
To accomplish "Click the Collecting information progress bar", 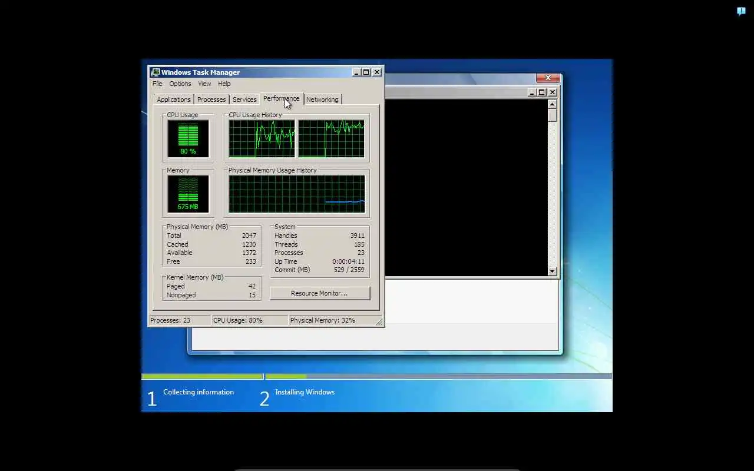I will [x=202, y=376].
